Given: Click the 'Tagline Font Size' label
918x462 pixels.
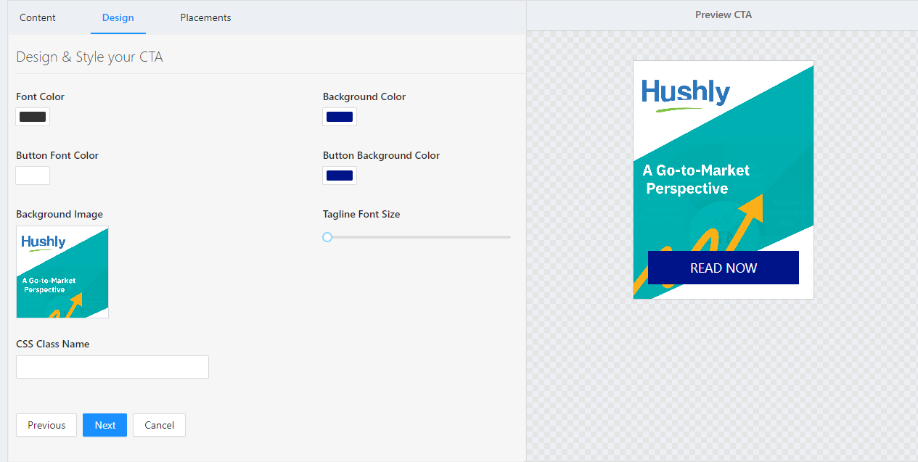Looking at the screenshot, I should (361, 214).
